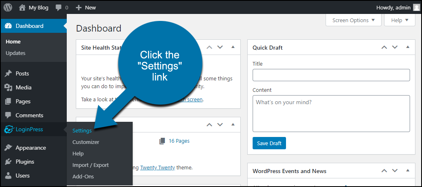Open Media library icon in sidebar

[x=8, y=87]
